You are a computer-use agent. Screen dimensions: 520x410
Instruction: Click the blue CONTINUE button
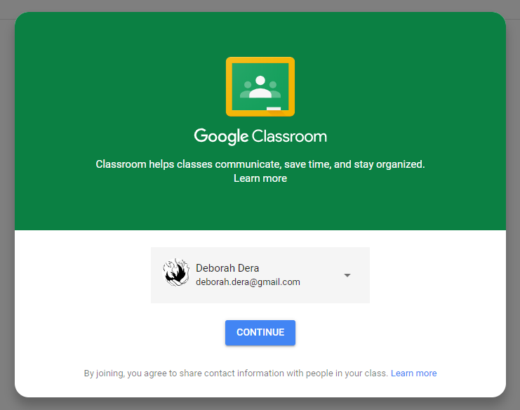coord(260,332)
